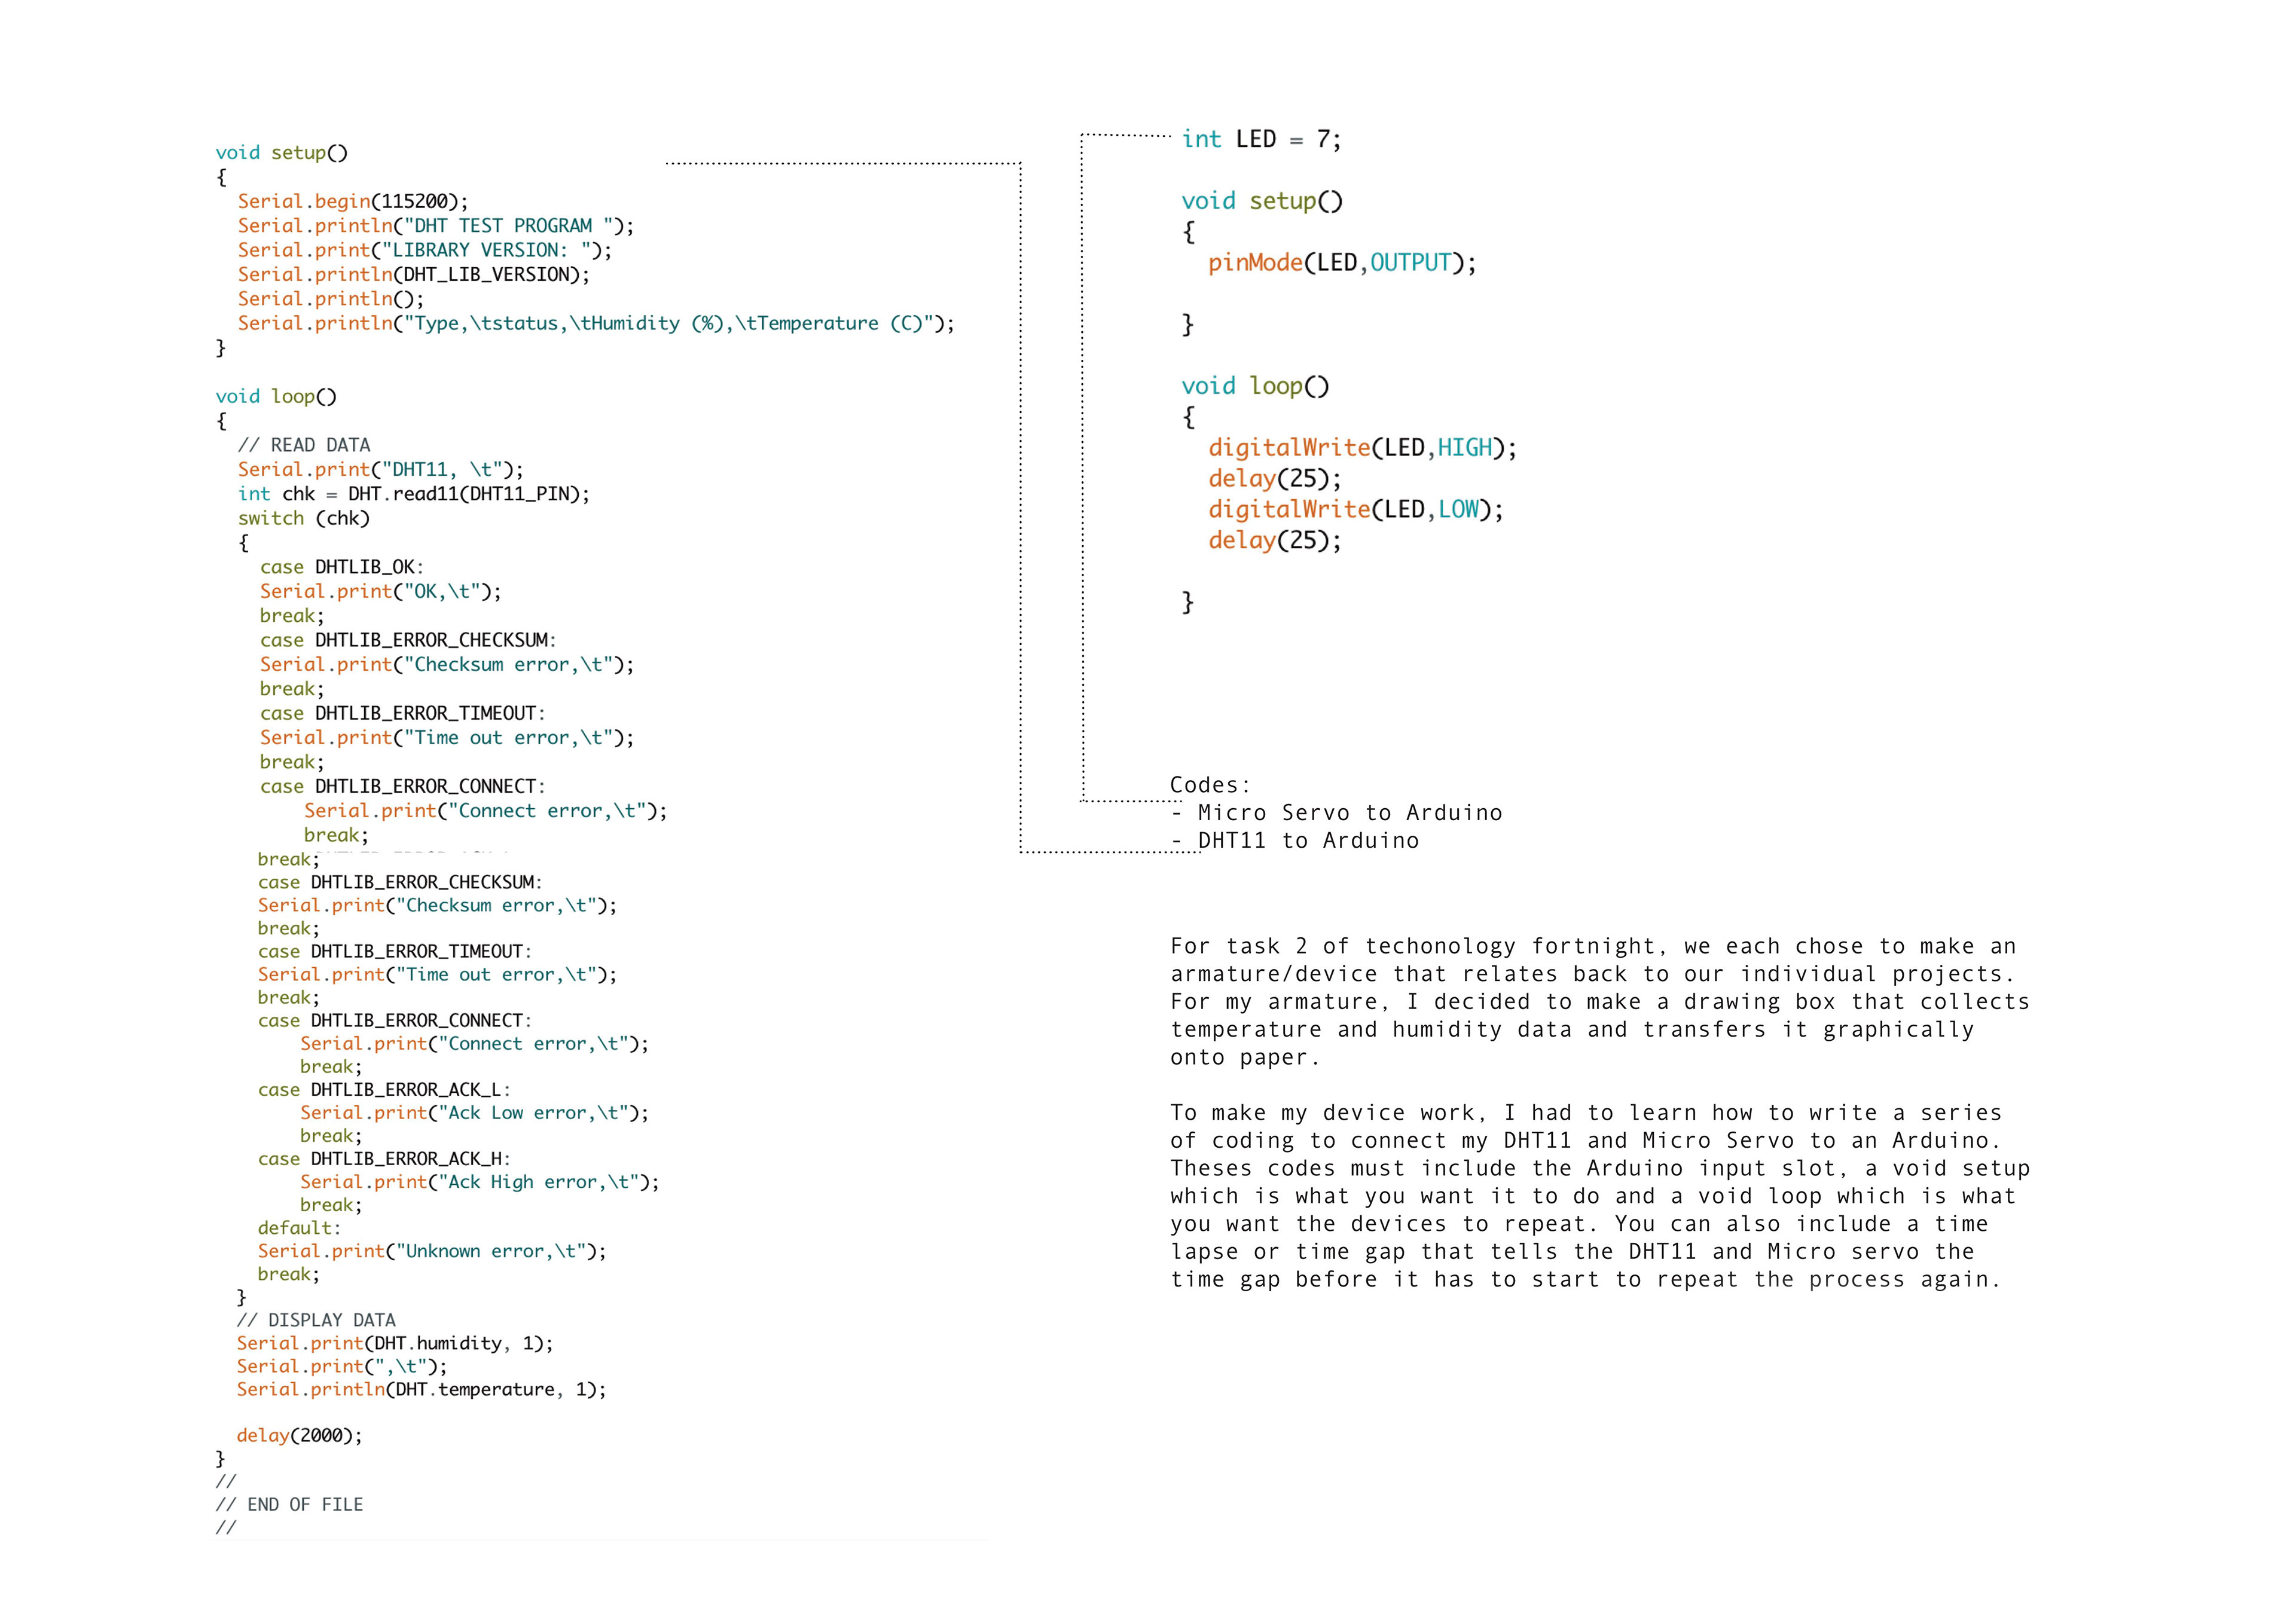
Task: Click the comment "// DISPLAY DATA"
Action: coord(316,1320)
